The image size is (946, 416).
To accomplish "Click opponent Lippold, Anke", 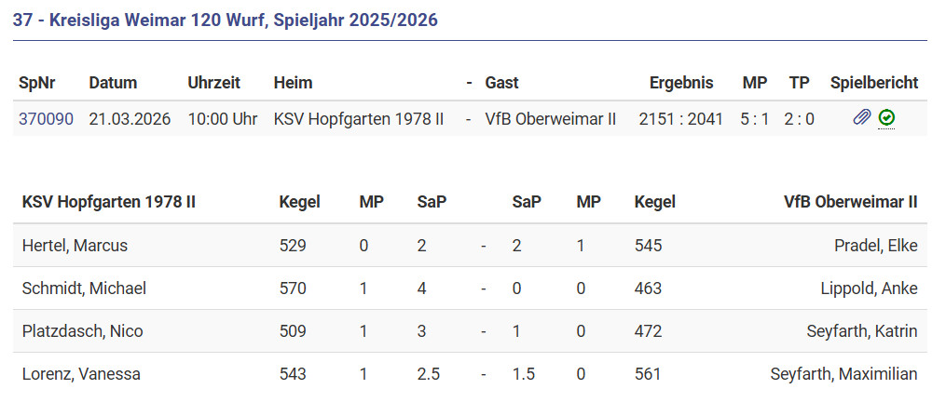I will (869, 289).
